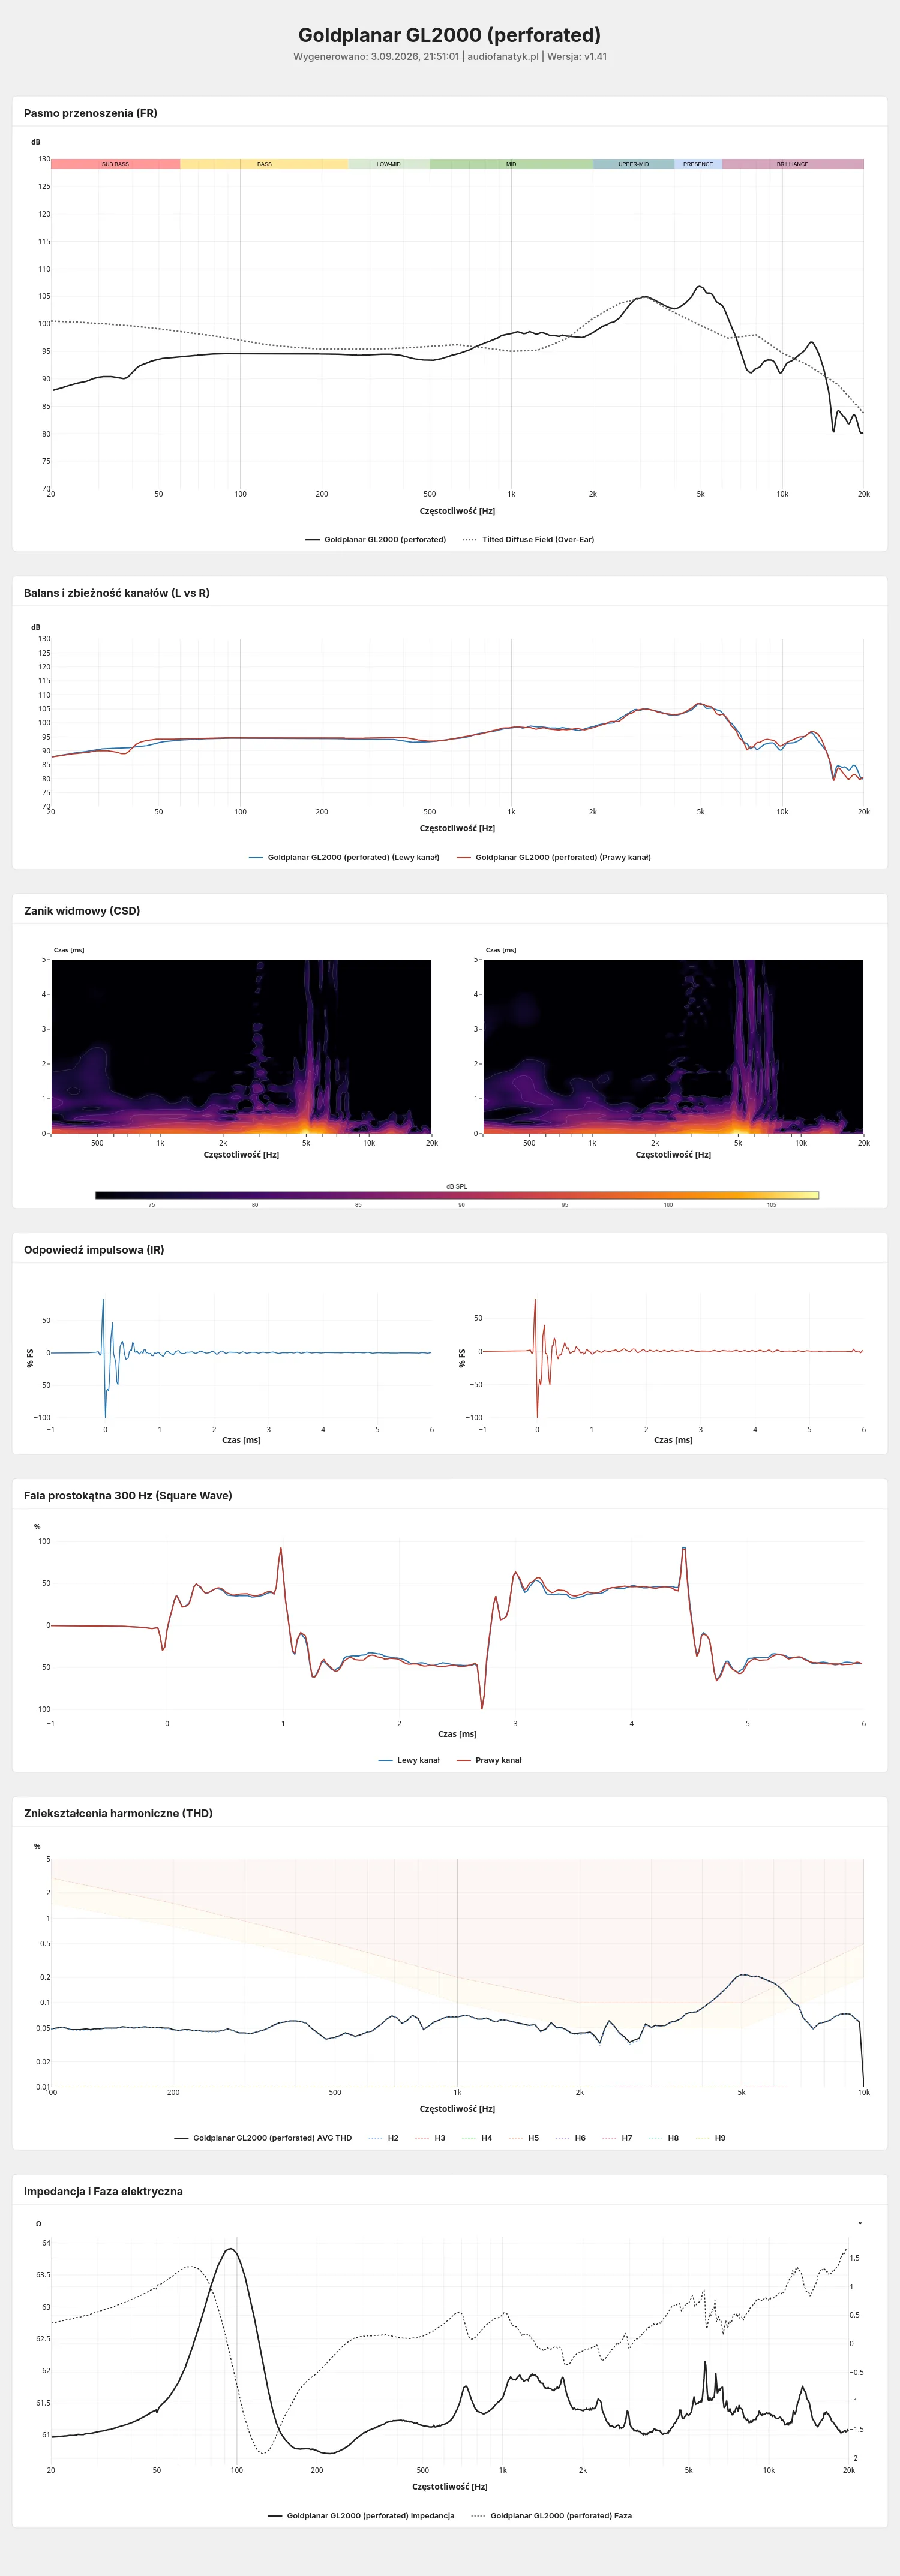Toggle Prawy kanał in the square wave legend
Viewport: 900px width, 2576px height.
[x=489, y=1760]
